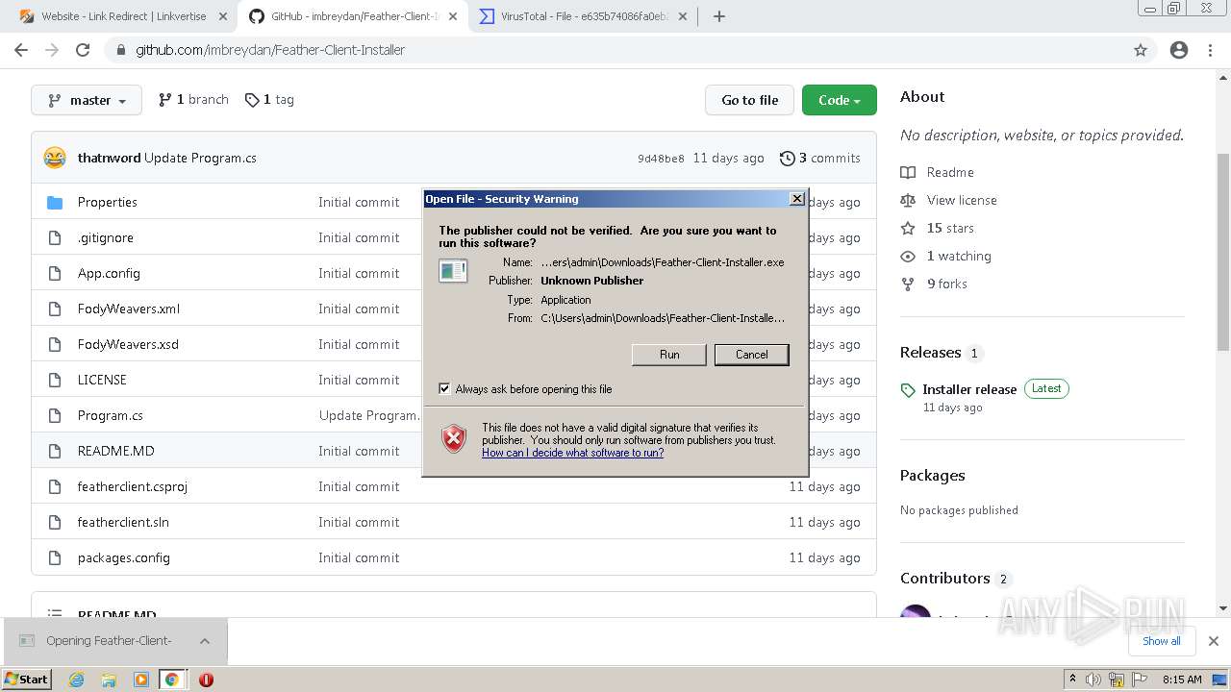Click the commits history clock icon
The width and height of the screenshot is (1231, 692).
coord(788,158)
